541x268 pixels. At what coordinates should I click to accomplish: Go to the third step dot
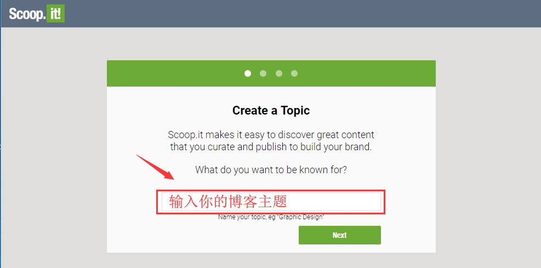pos(279,73)
